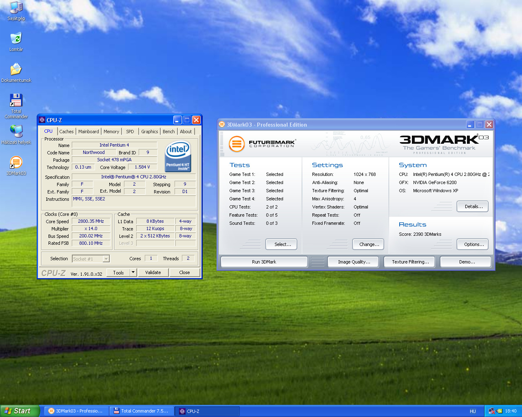Minimize the 3DMark03 window
This screenshot has height=417, width=522.
[x=471, y=125]
